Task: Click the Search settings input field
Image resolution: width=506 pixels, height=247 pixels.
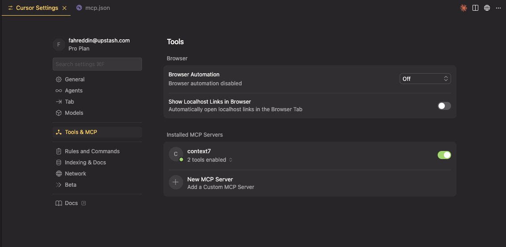Action: pyautogui.click(x=97, y=64)
